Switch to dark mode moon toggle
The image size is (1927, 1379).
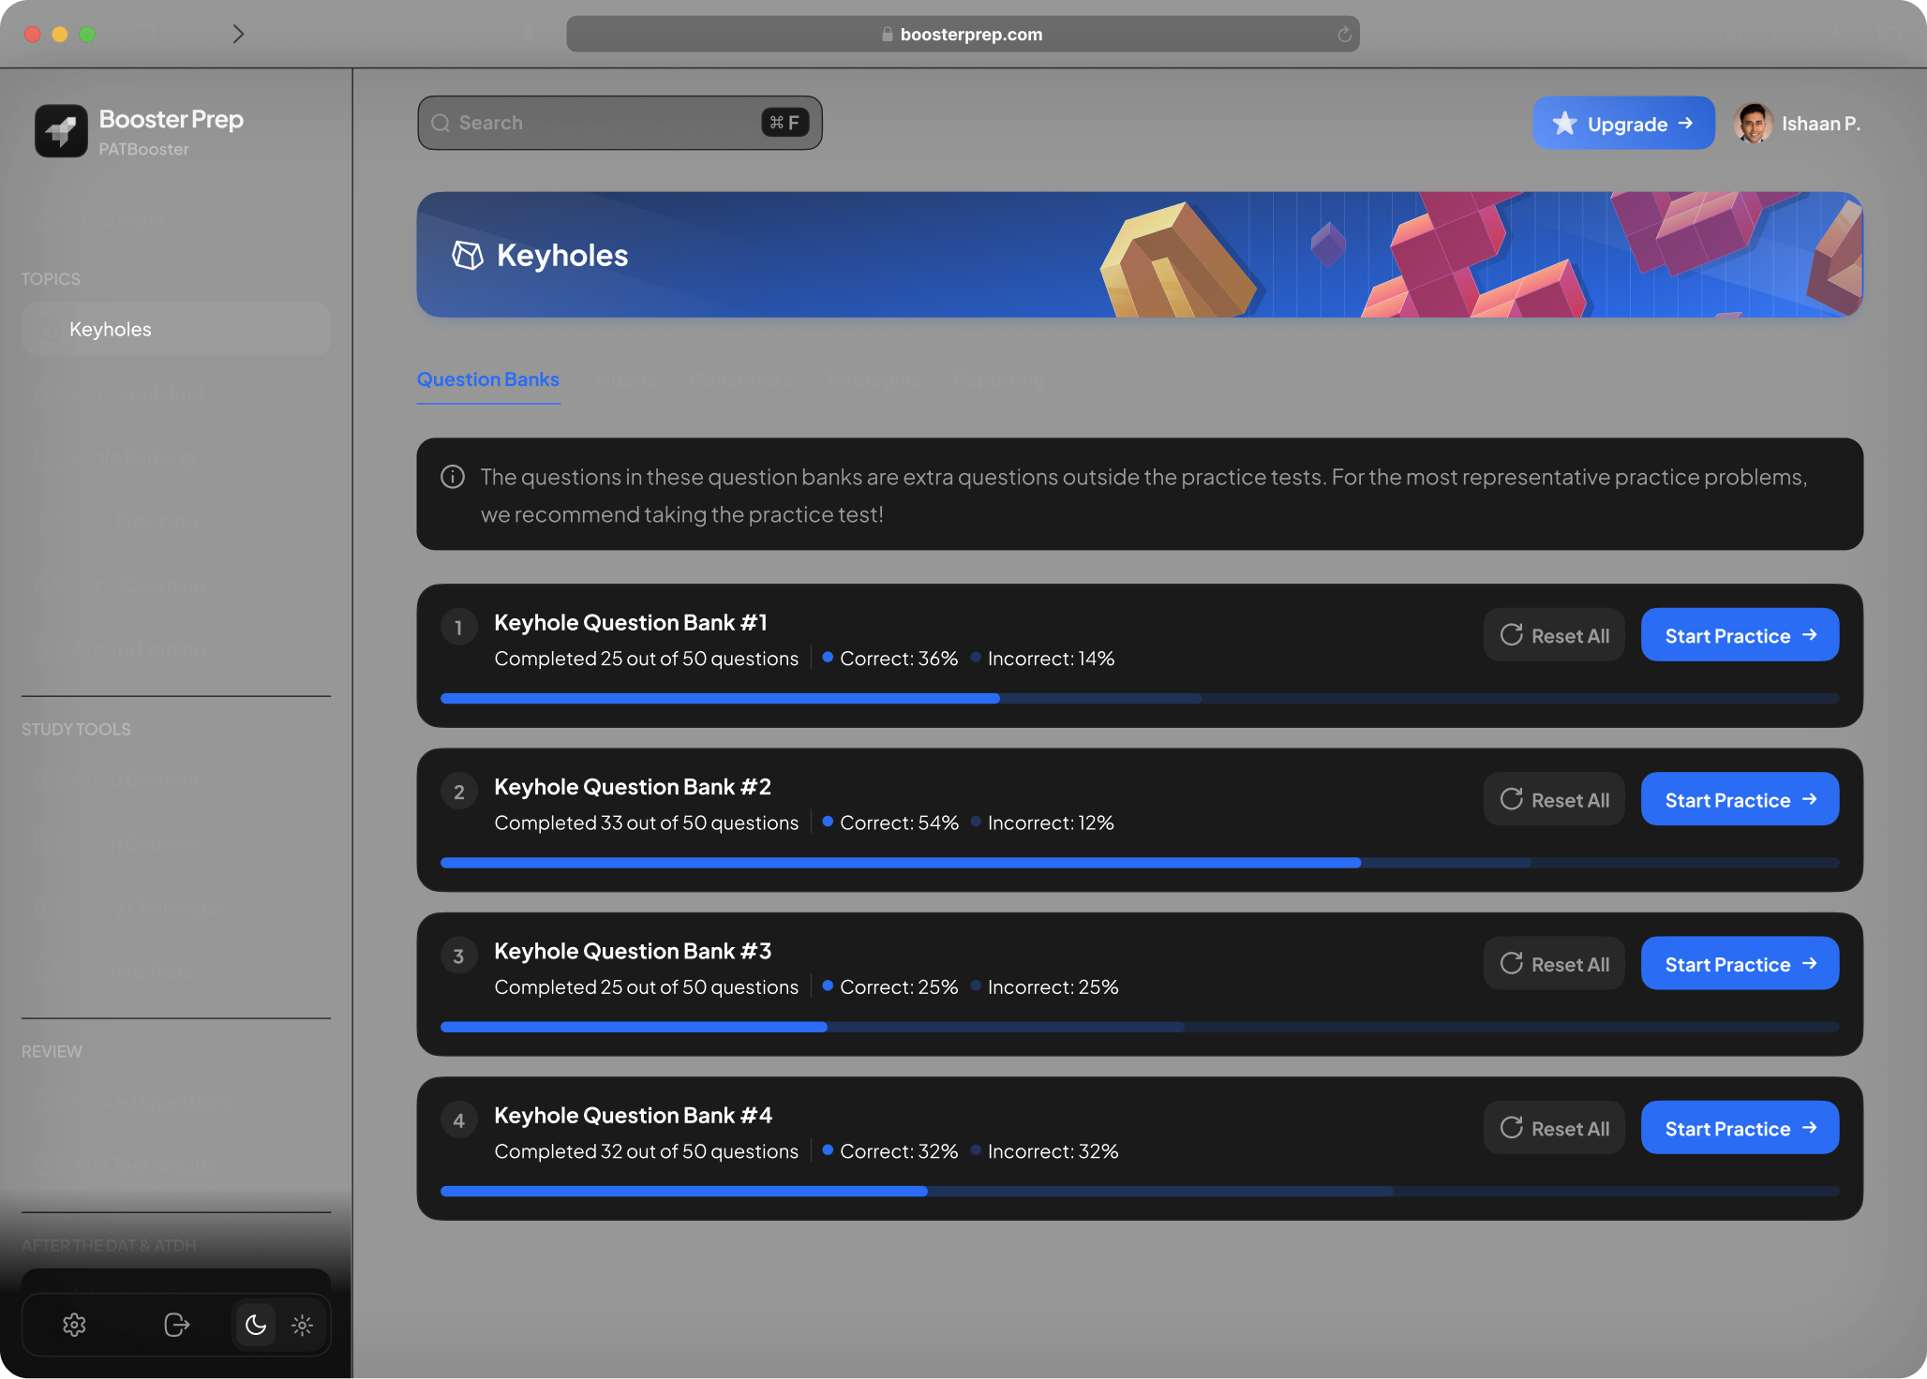pos(255,1324)
